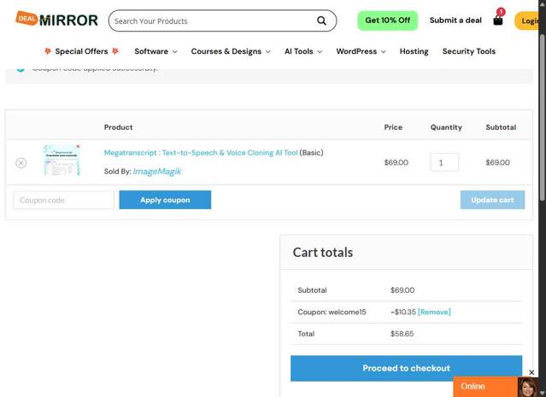The height and width of the screenshot is (397, 546).
Task: Expand the WordPress dropdown menu
Action: click(361, 51)
